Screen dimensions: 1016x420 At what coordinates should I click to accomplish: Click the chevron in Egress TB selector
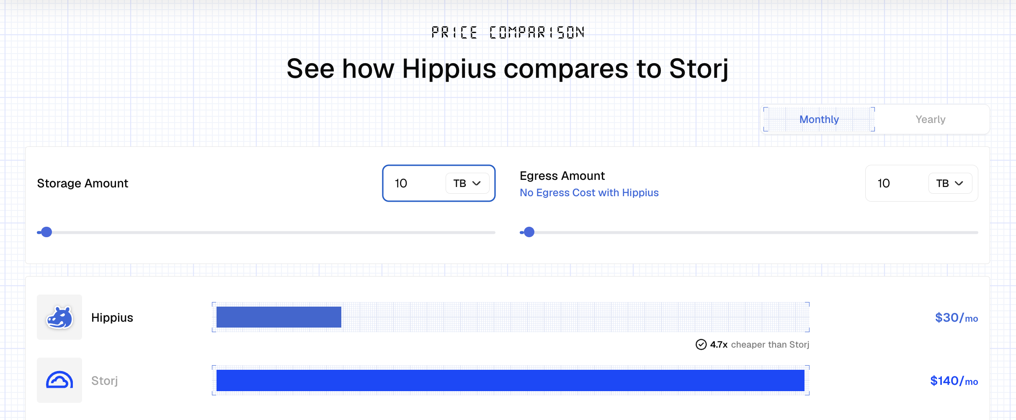(x=959, y=183)
